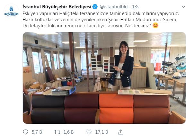Screen dimensions: 186x136
Task: Click the tweet text about Haliç shipyard
Action: coord(101,20)
